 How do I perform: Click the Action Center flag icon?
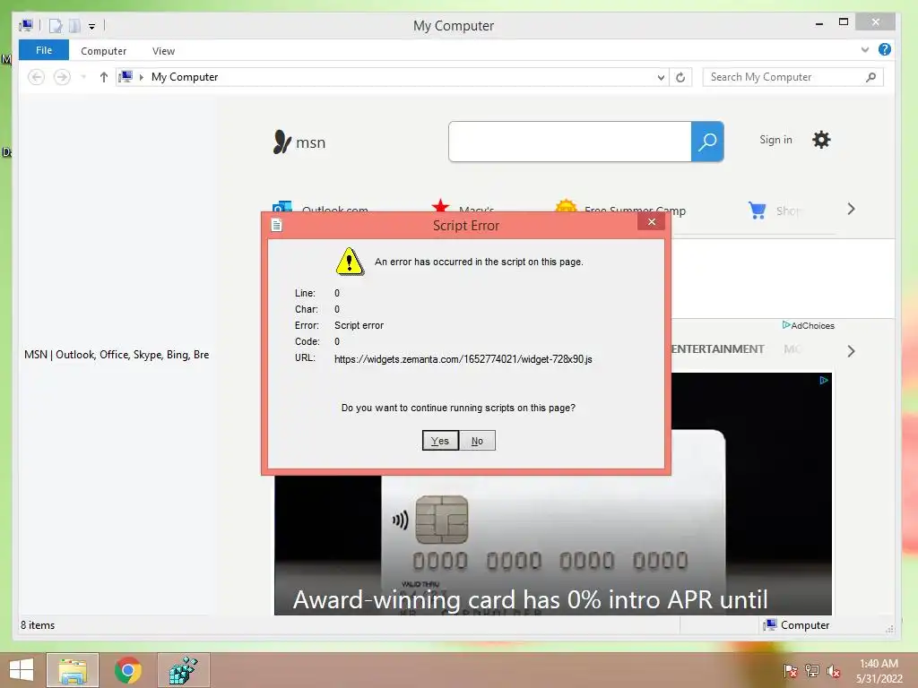tap(790, 670)
